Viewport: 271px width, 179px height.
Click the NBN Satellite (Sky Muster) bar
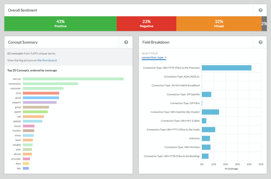tap(210, 112)
